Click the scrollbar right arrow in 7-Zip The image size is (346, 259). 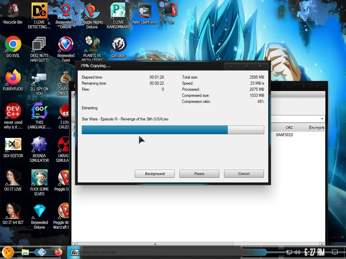322,244
